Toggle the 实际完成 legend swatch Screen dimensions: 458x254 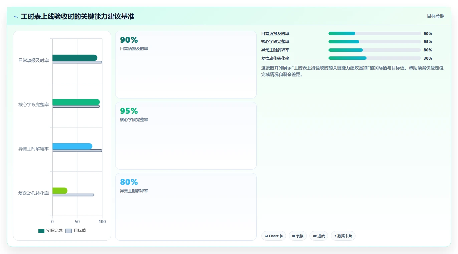(x=41, y=231)
